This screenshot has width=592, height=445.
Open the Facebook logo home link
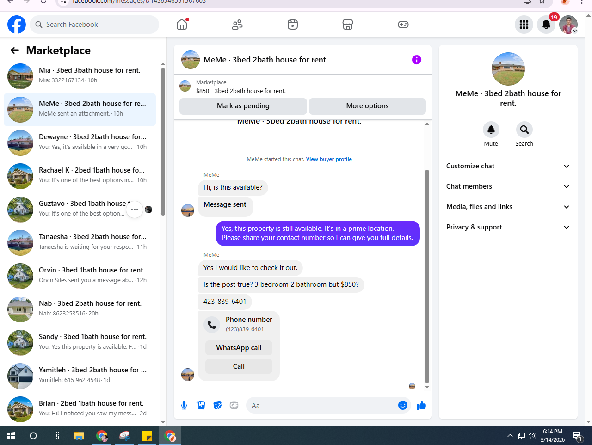(17, 25)
